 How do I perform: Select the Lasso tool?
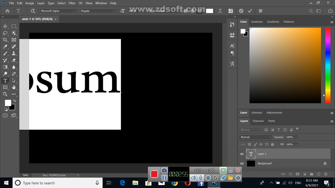pyautogui.click(x=5, y=33)
